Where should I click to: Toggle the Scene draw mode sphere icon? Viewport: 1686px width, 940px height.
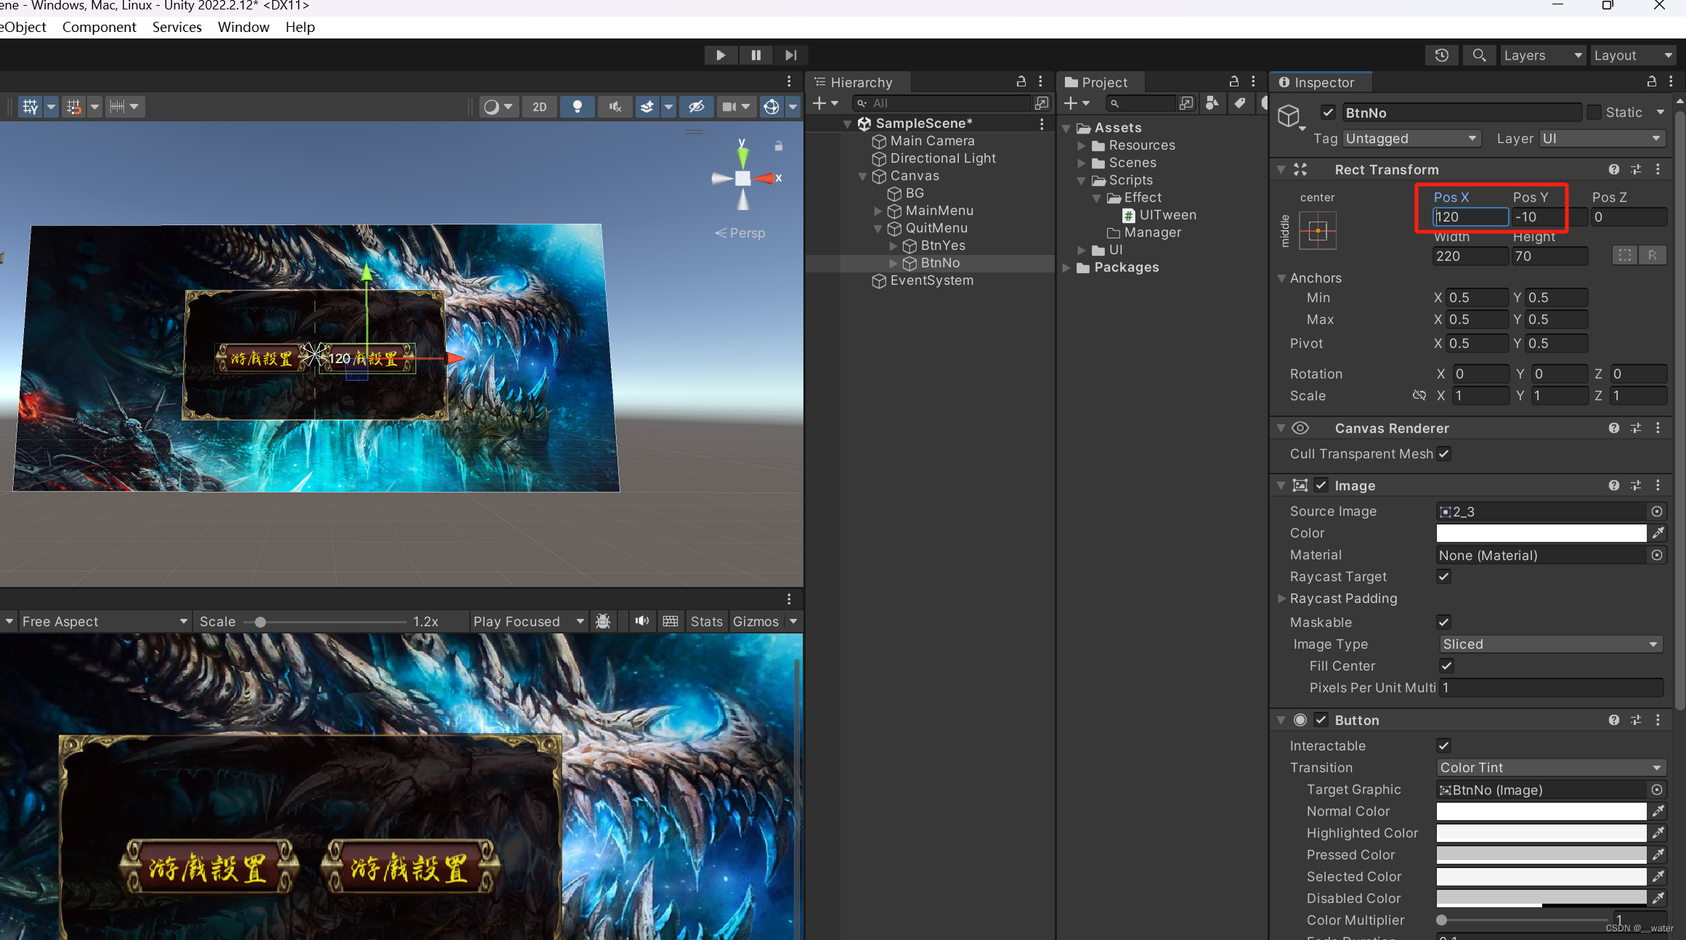[x=492, y=107]
